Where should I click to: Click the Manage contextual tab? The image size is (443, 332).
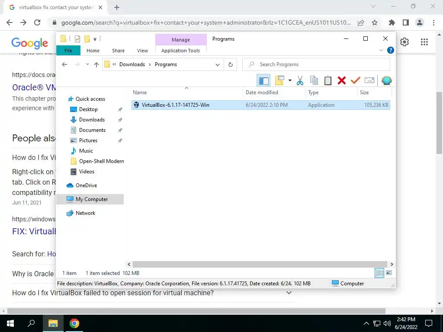tap(181, 40)
